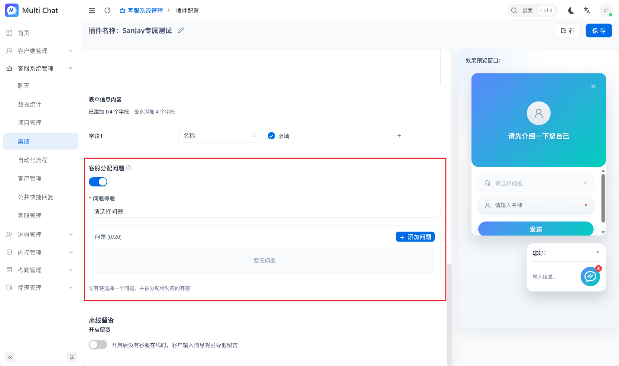Click the search magnifier icon
The image size is (619, 366).
coord(514,11)
